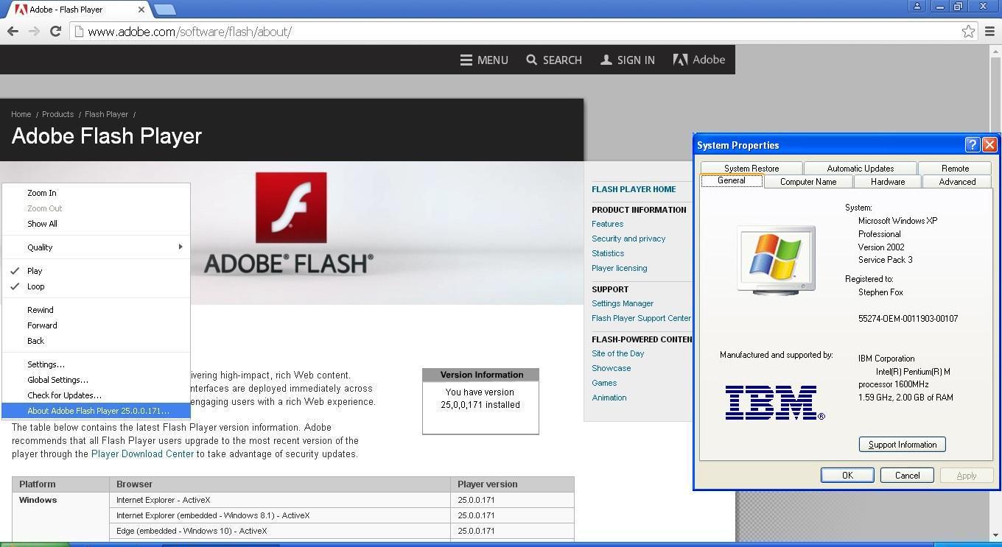This screenshot has width=1002, height=547.
Task: Go back using the browser back arrow
Action: (x=13, y=31)
